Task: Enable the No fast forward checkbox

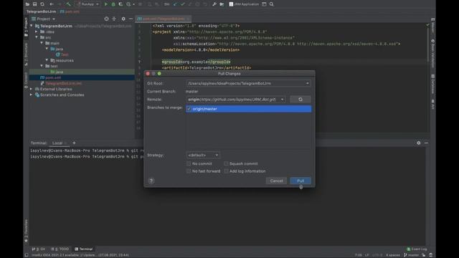Action: click(x=189, y=171)
